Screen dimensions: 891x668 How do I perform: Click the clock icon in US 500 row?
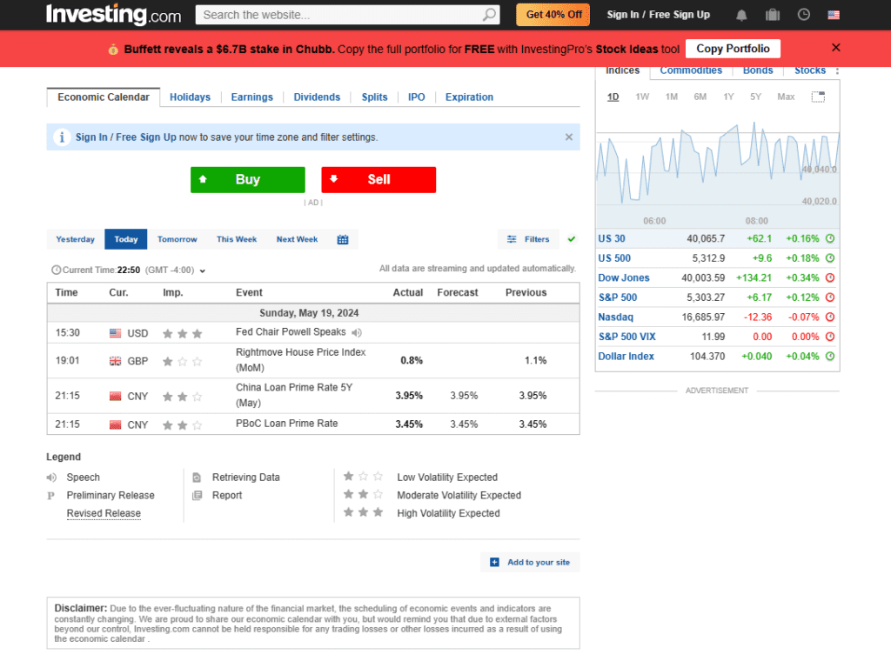click(x=829, y=257)
